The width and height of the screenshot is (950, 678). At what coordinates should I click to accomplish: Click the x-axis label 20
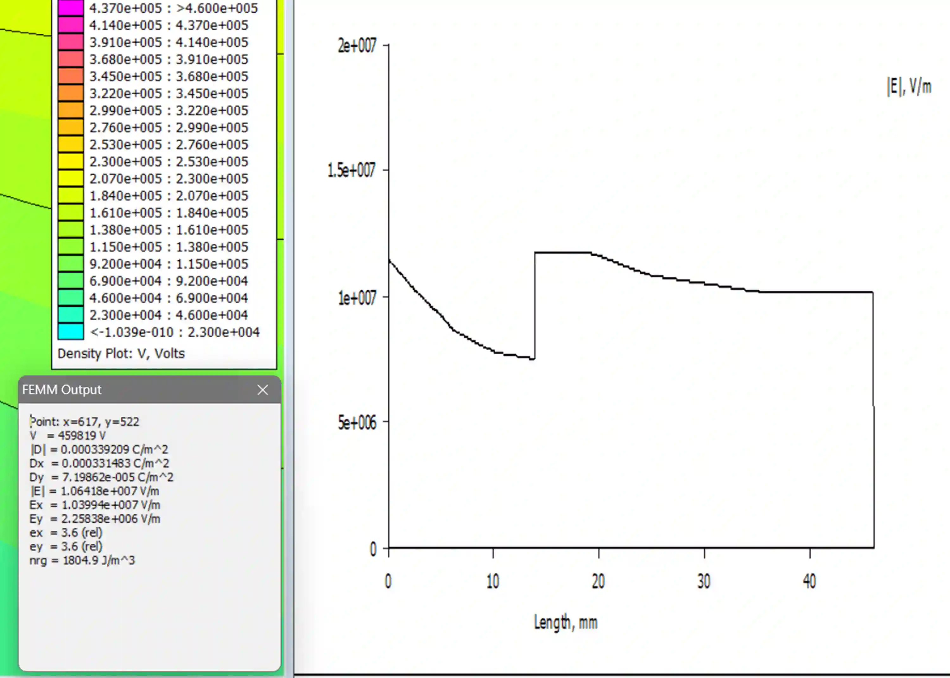tap(598, 581)
